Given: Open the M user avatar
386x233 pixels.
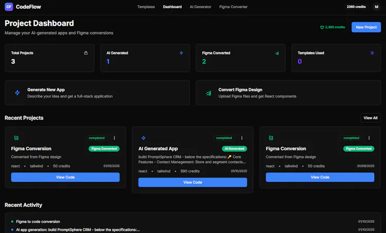Looking at the screenshot, I should pyautogui.click(x=376, y=7).
